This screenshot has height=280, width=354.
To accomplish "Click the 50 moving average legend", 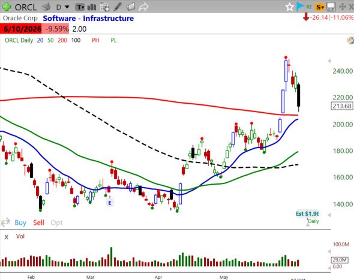I will tap(50, 40).
